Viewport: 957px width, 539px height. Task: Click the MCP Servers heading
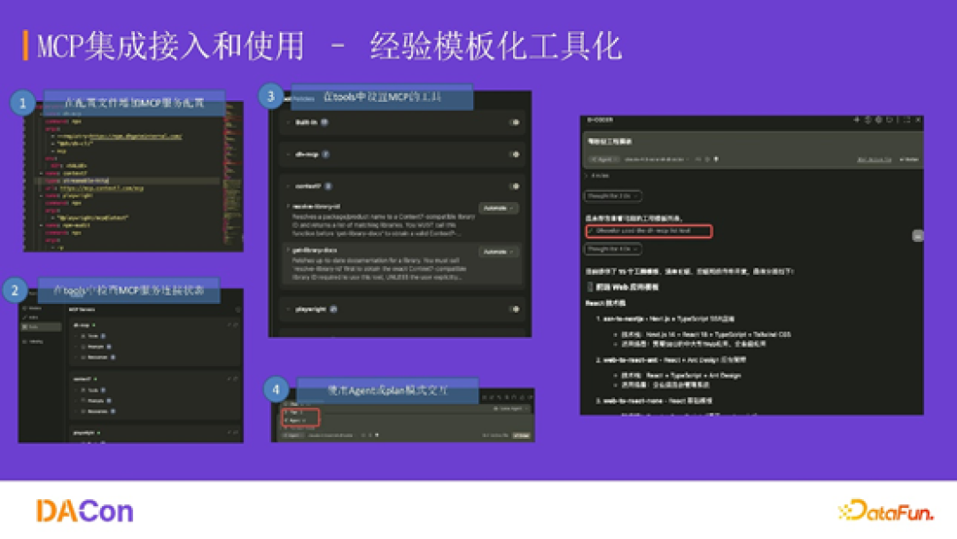coord(82,309)
